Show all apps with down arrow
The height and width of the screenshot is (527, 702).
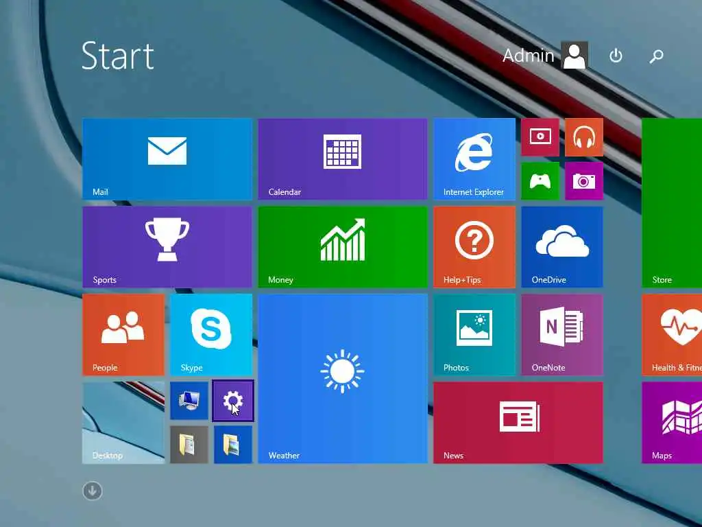pos(93,491)
